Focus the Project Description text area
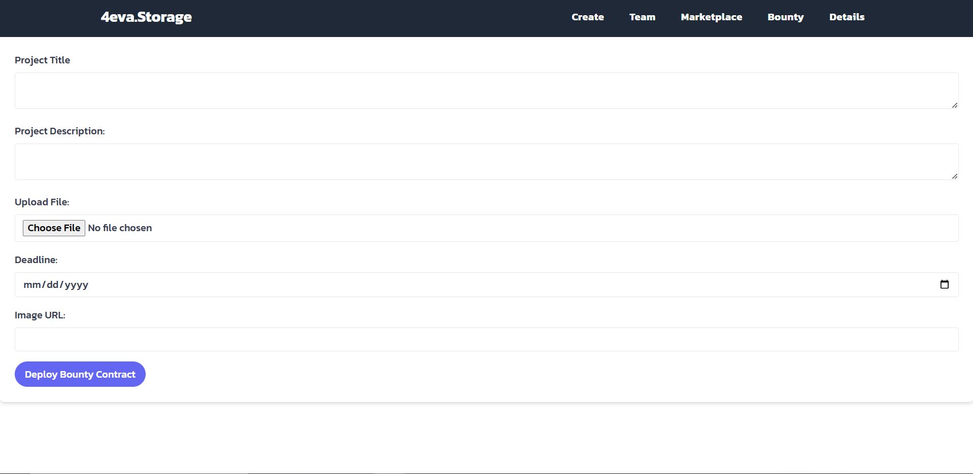Image resolution: width=973 pixels, height=474 pixels. 486,162
